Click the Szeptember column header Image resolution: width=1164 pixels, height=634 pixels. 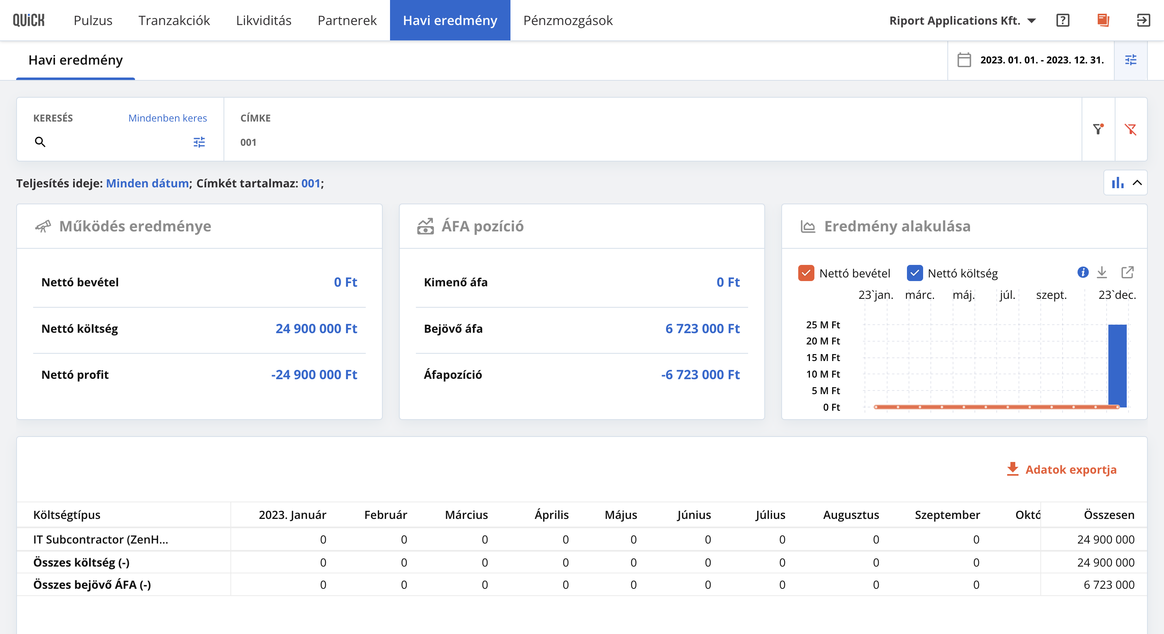tap(947, 515)
